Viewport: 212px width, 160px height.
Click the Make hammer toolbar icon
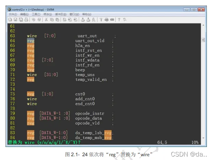point(101,20)
